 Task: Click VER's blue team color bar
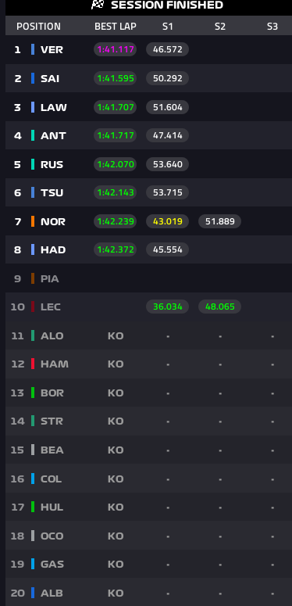33,49
